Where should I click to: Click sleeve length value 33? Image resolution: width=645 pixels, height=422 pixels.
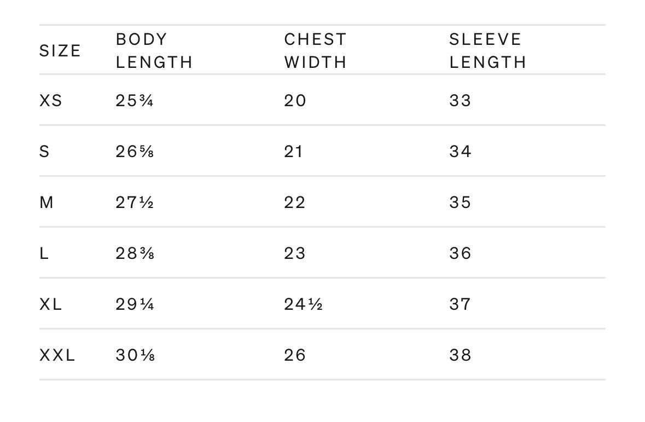click(x=460, y=101)
